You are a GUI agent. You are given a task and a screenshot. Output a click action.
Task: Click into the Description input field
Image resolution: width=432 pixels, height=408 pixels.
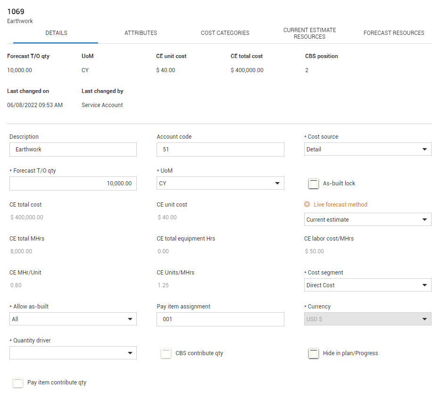[73, 150]
